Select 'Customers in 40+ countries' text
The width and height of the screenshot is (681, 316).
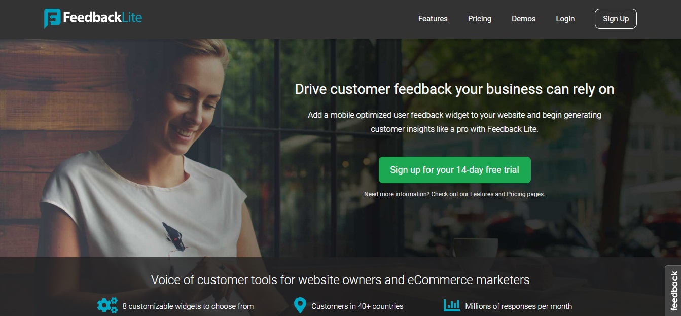tap(357, 306)
